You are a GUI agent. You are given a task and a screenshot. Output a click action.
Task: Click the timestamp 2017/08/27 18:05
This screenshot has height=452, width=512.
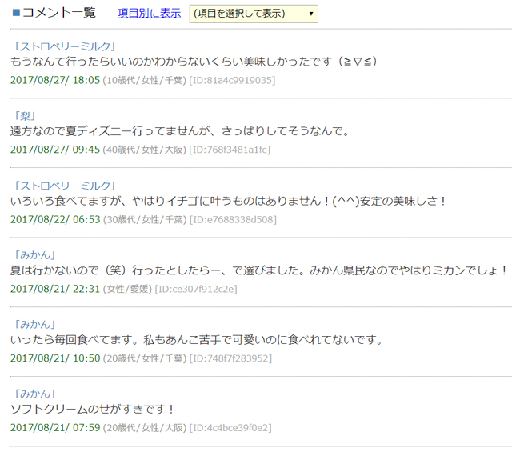click(x=55, y=80)
